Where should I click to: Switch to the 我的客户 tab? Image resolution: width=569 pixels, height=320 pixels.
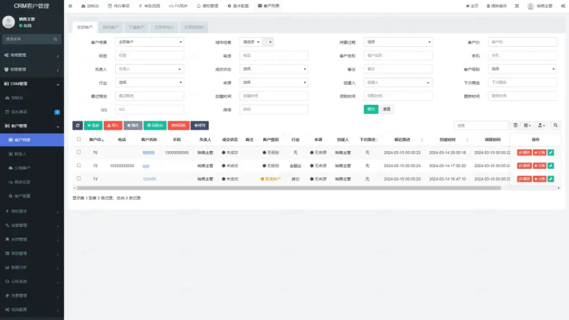pos(110,28)
